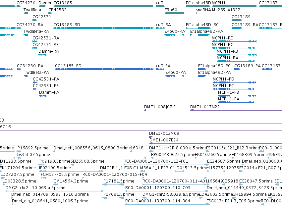The image size is (282, 206).
Task: Click the bs35h07.5prime EST label
Action: (x=33, y=155)
